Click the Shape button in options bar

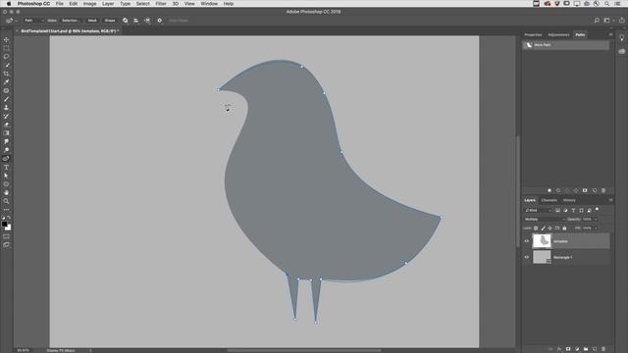pyautogui.click(x=110, y=21)
